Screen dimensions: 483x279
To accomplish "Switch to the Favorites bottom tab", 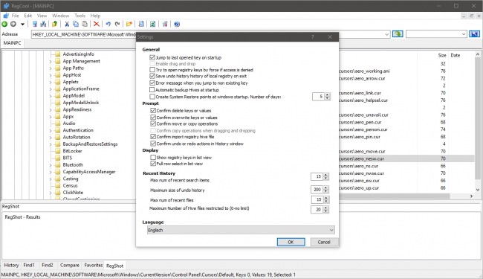I will pyautogui.click(x=94, y=265).
